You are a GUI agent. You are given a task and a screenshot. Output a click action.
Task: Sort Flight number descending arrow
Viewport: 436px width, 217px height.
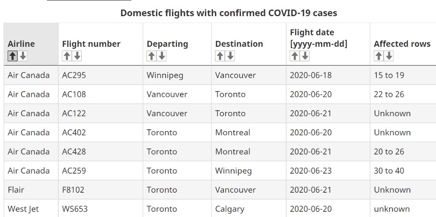[x=77, y=56]
